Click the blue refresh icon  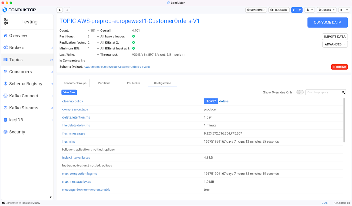(x=294, y=10)
